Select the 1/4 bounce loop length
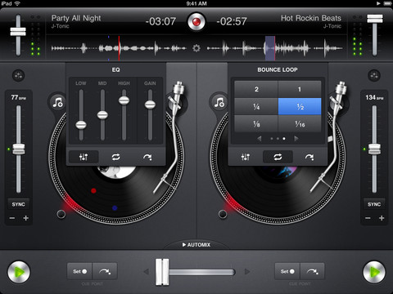393x294 pixels. click(x=256, y=106)
